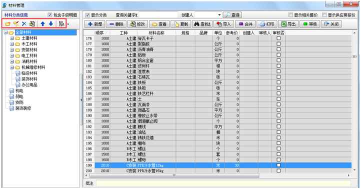Screen dimensions: 361x189
Task: Select 办公用品 in the tree
Action: click(29, 85)
